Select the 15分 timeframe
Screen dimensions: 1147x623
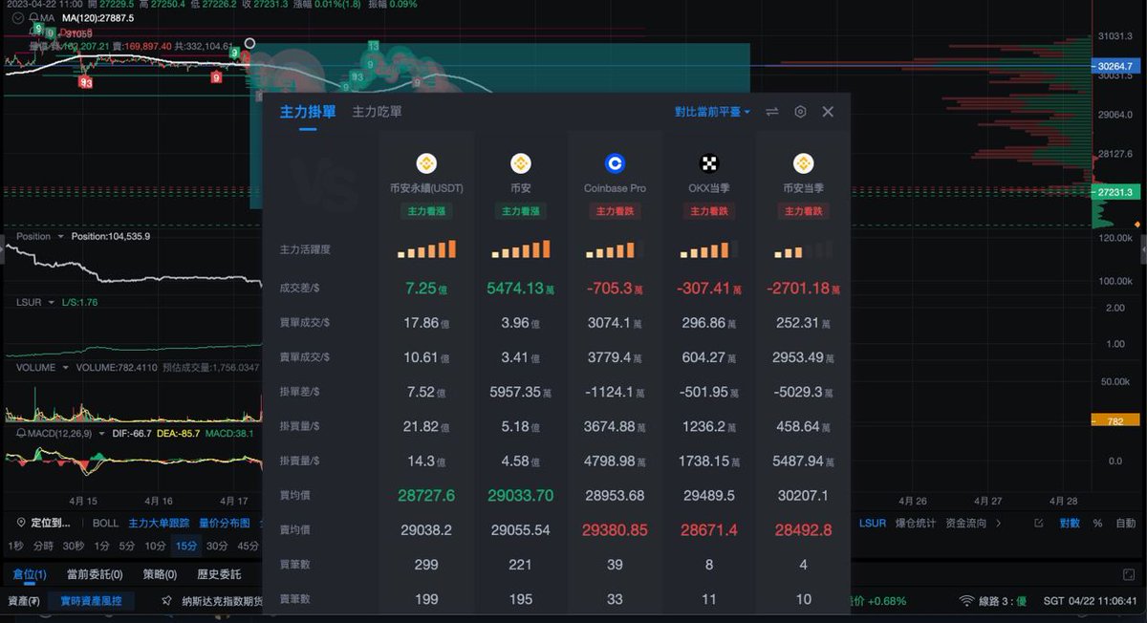tap(185, 546)
